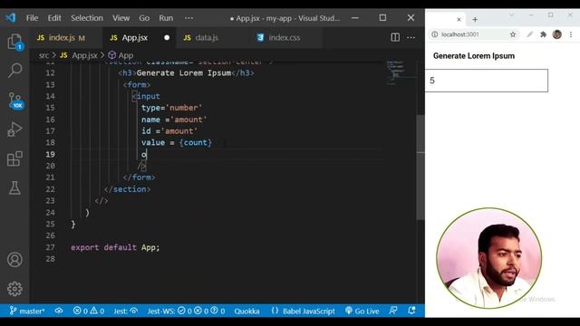Image resolution: width=580 pixels, height=326 pixels.
Task: Click src in the breadcrumb
Action: tap(43, 55)
